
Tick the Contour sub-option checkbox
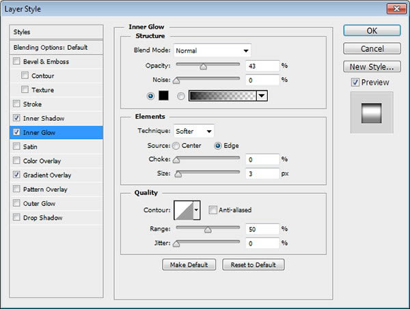pyautogui.click(x=25, y=76)
